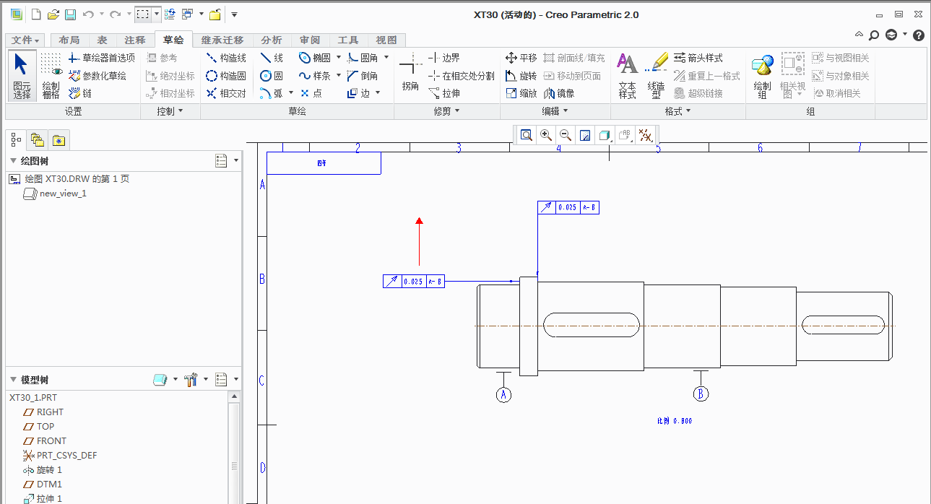Screen dimensions: 931x504
Task: Switch to the 布局 layout tab
Action: point(69,40)
